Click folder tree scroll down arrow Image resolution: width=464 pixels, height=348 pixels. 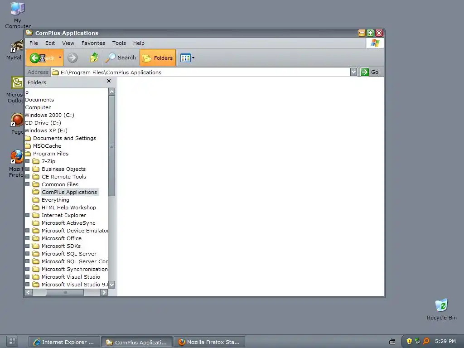click(111, 285)
